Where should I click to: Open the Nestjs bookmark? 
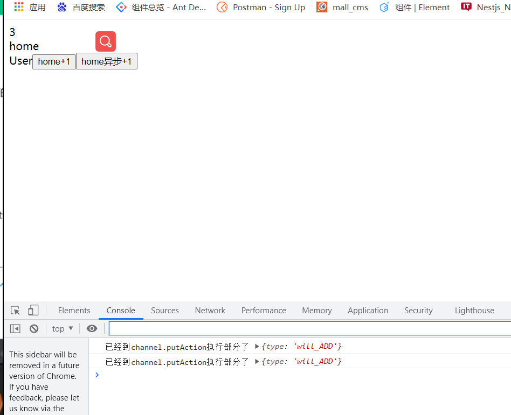(486, 7)
